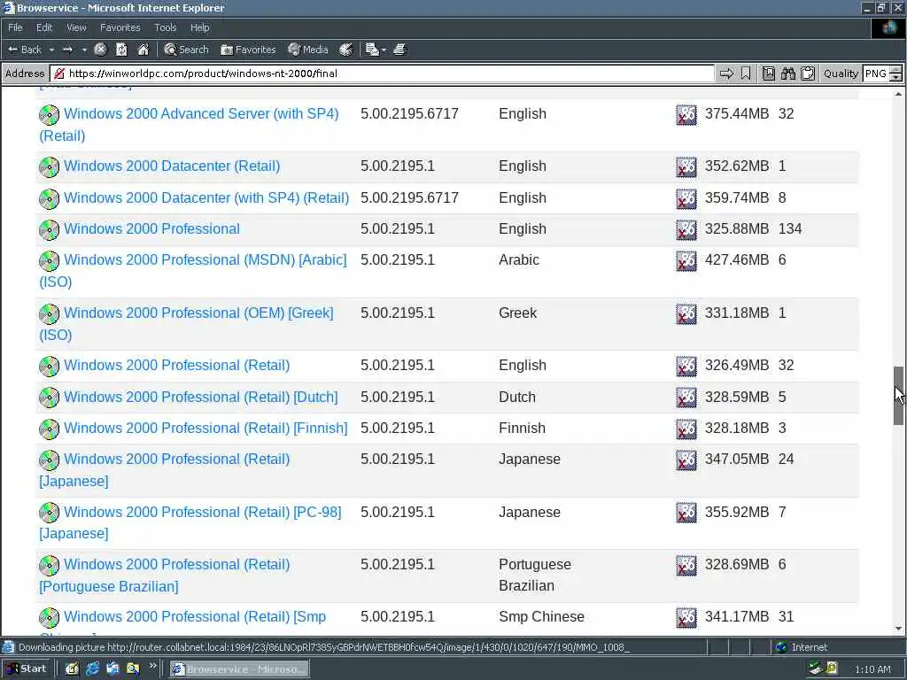The width and height of the screenshot is (907, 680).
Task: Open Windows 2000 Datacenter (Retail) link
Action: [172, 166]
